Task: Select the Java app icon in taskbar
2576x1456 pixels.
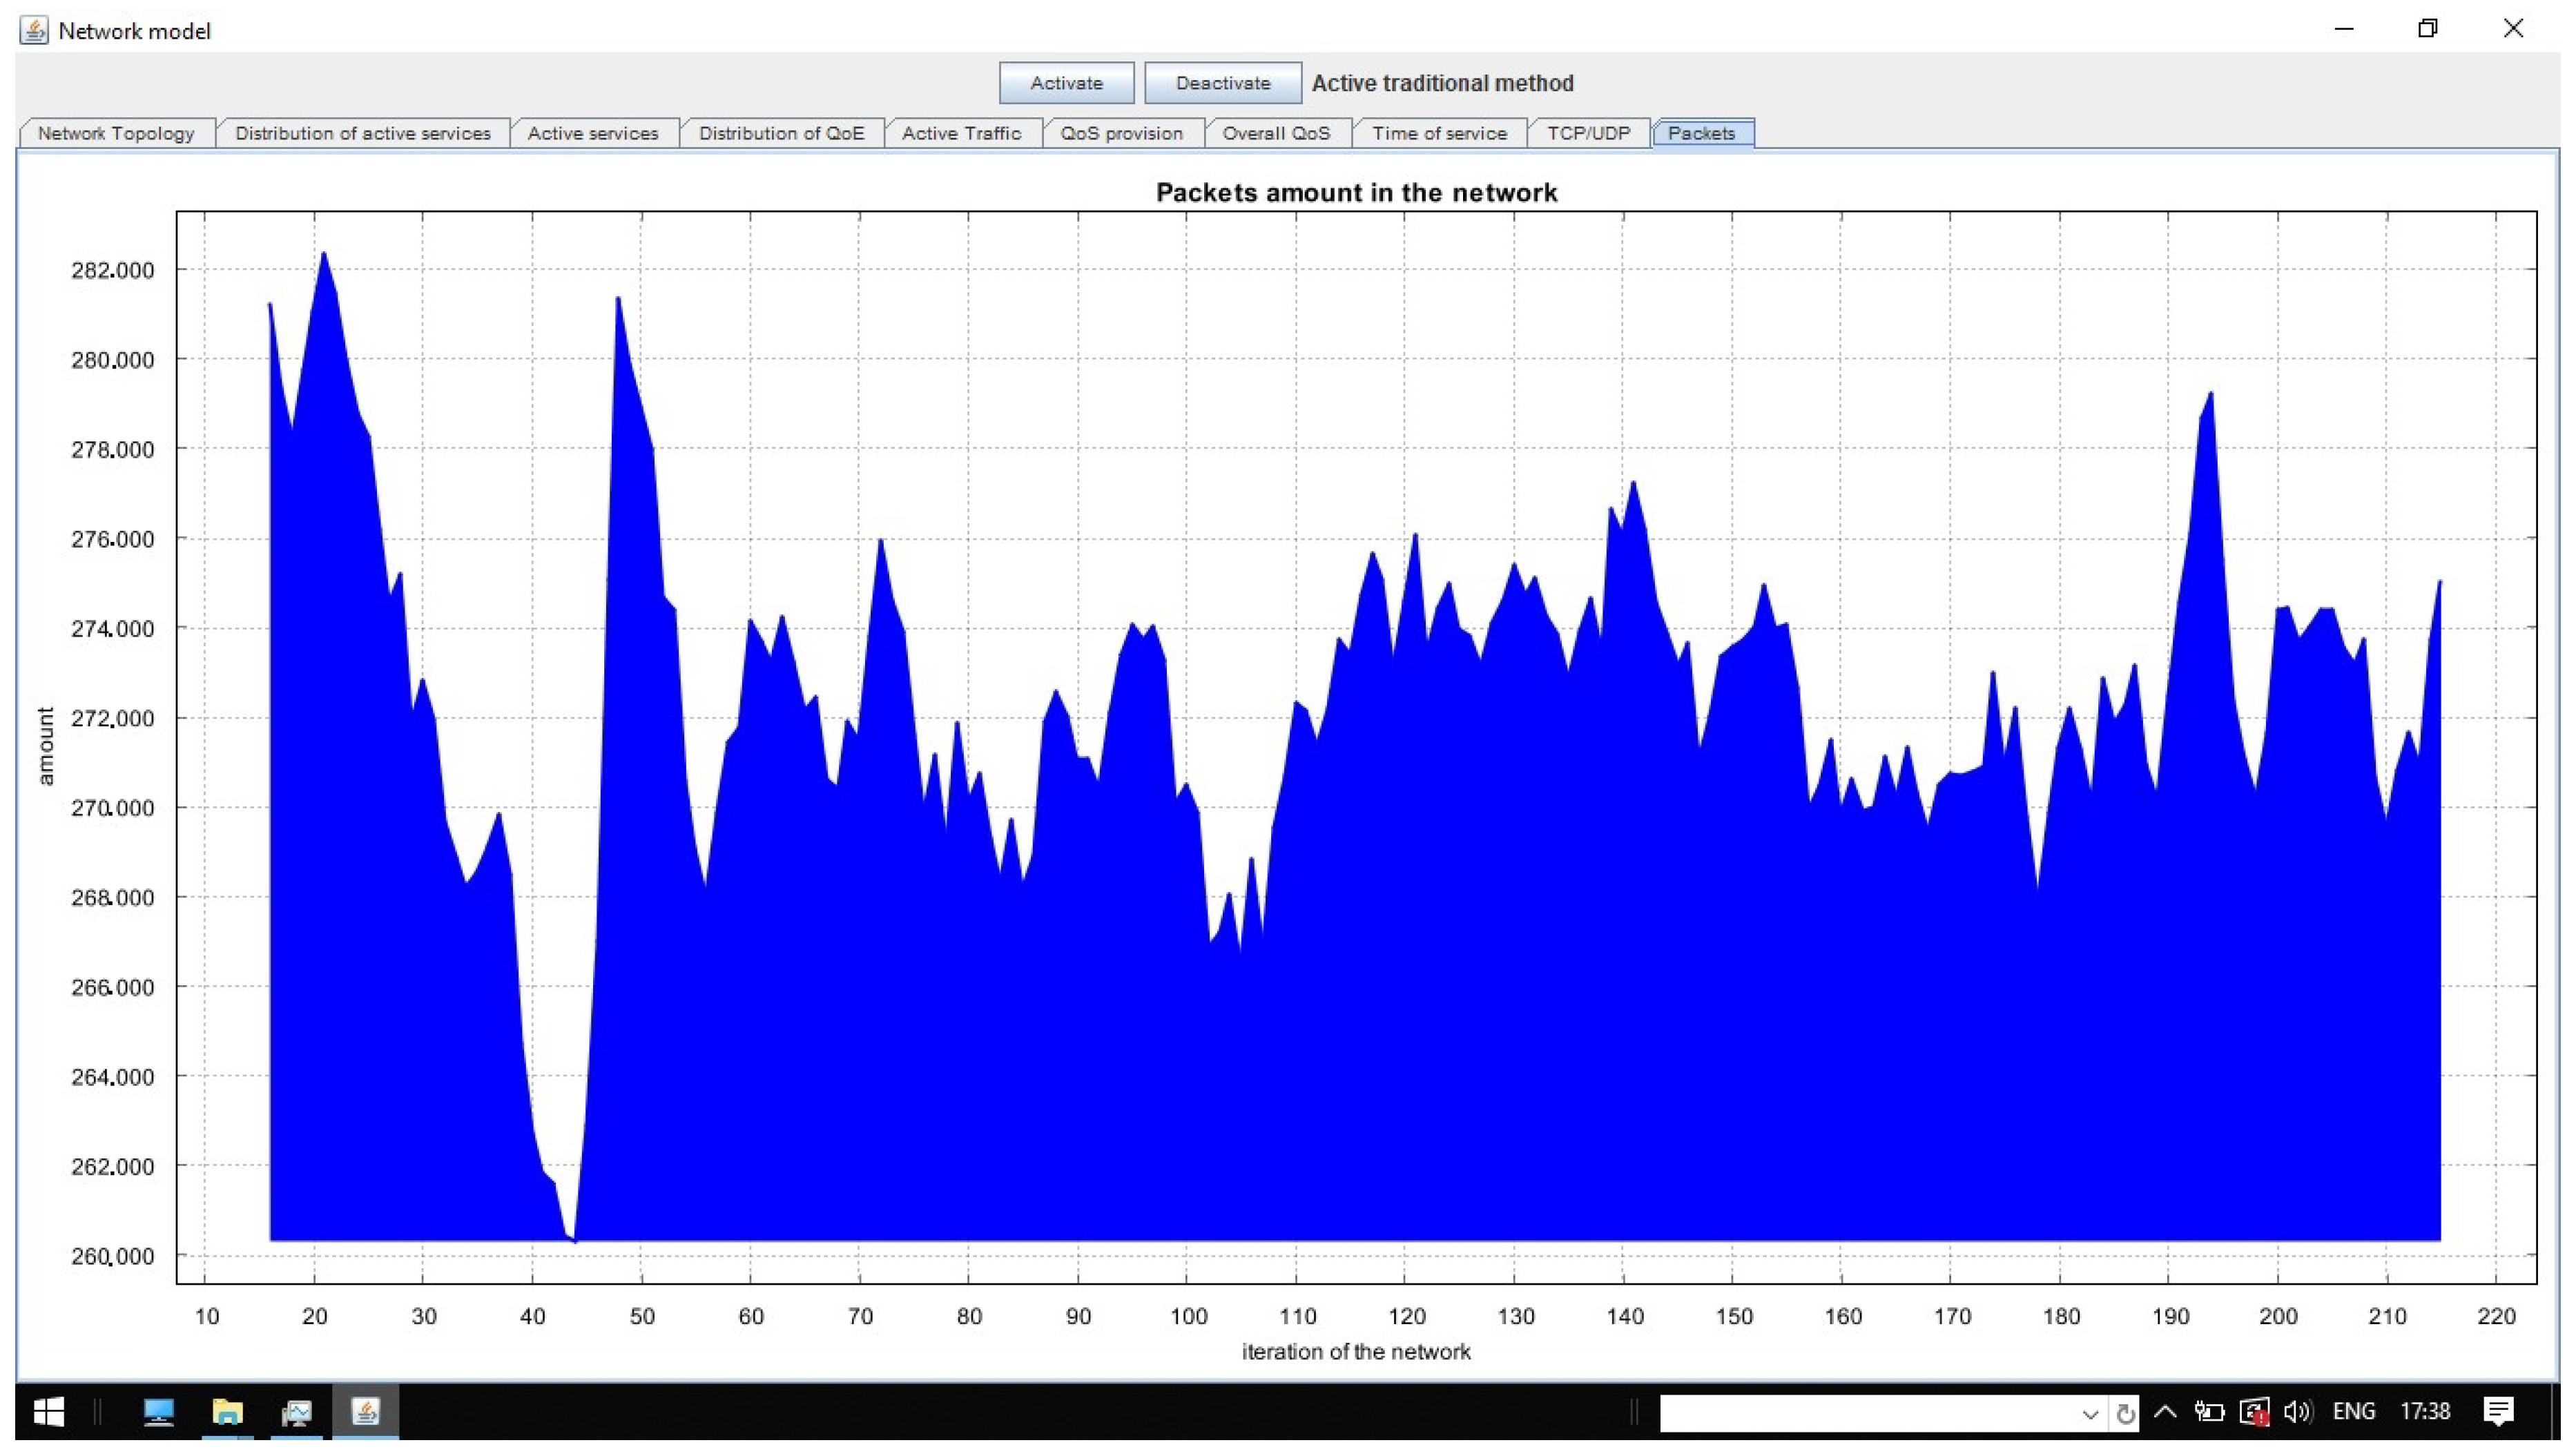Action: 365,1411
